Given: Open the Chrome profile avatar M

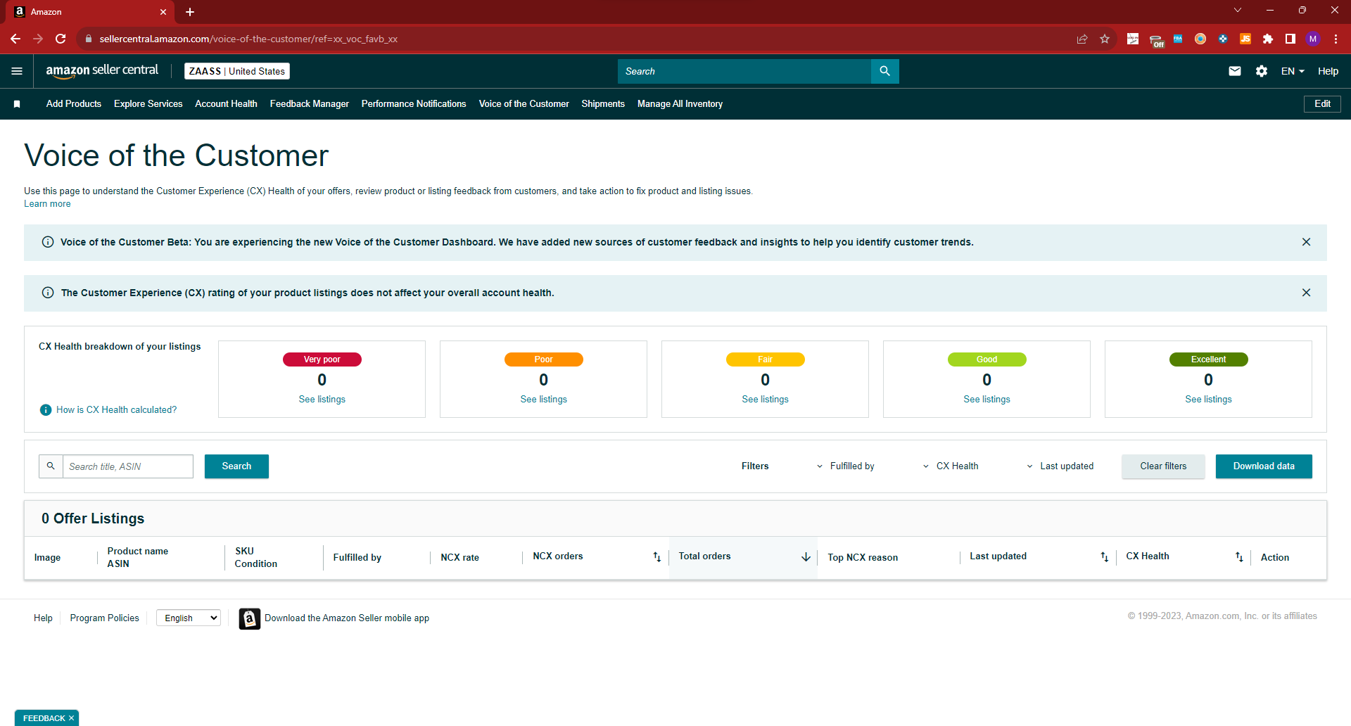Looking at the screenshot, I should point(1313,39).
